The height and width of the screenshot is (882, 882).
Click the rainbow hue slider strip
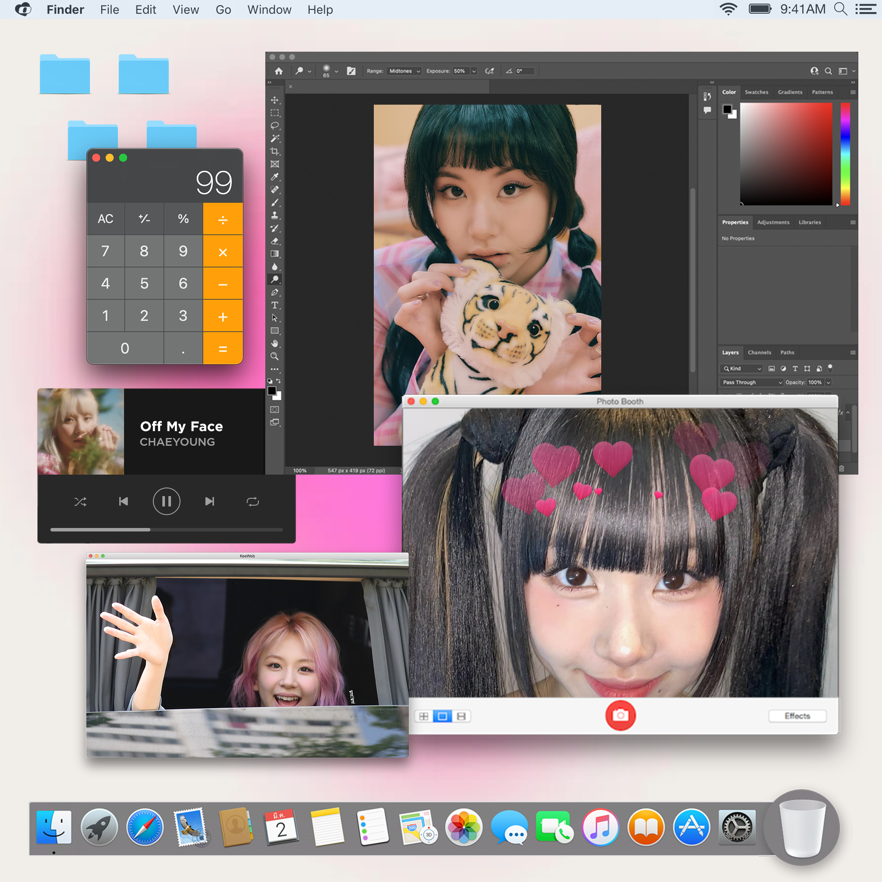[845, 154]
